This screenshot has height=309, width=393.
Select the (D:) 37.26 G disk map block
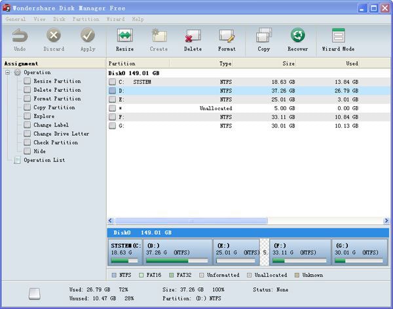click(x=178, y=252)
